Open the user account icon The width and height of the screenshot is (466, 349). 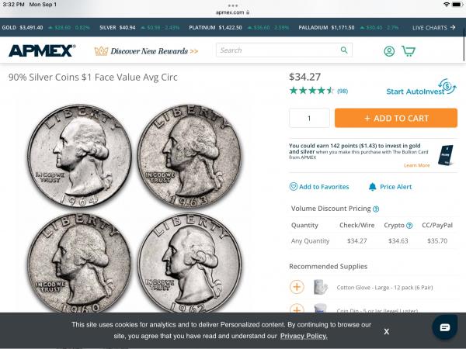[x=389, y=51]
